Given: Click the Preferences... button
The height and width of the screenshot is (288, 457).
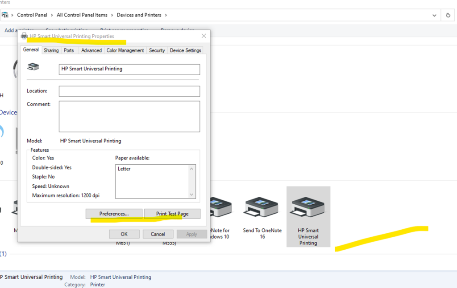Looking at the screenshot, I should pyautogui.click(x=114, y=214).
